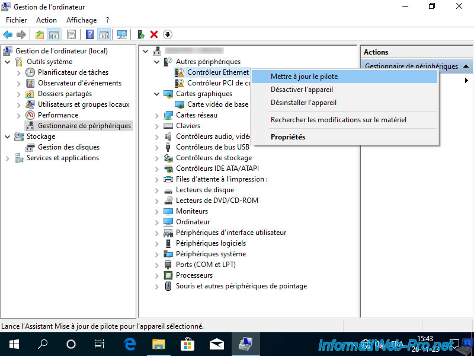Select Lecteurs de DVD/CD-ROM category
This screenshot has height=356, width=474.
point(217,201)
